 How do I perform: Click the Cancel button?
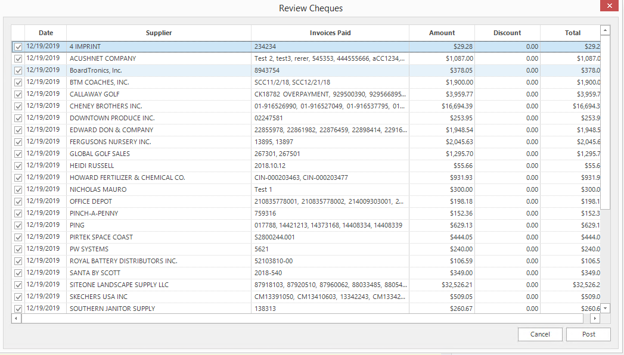[540, 334]
